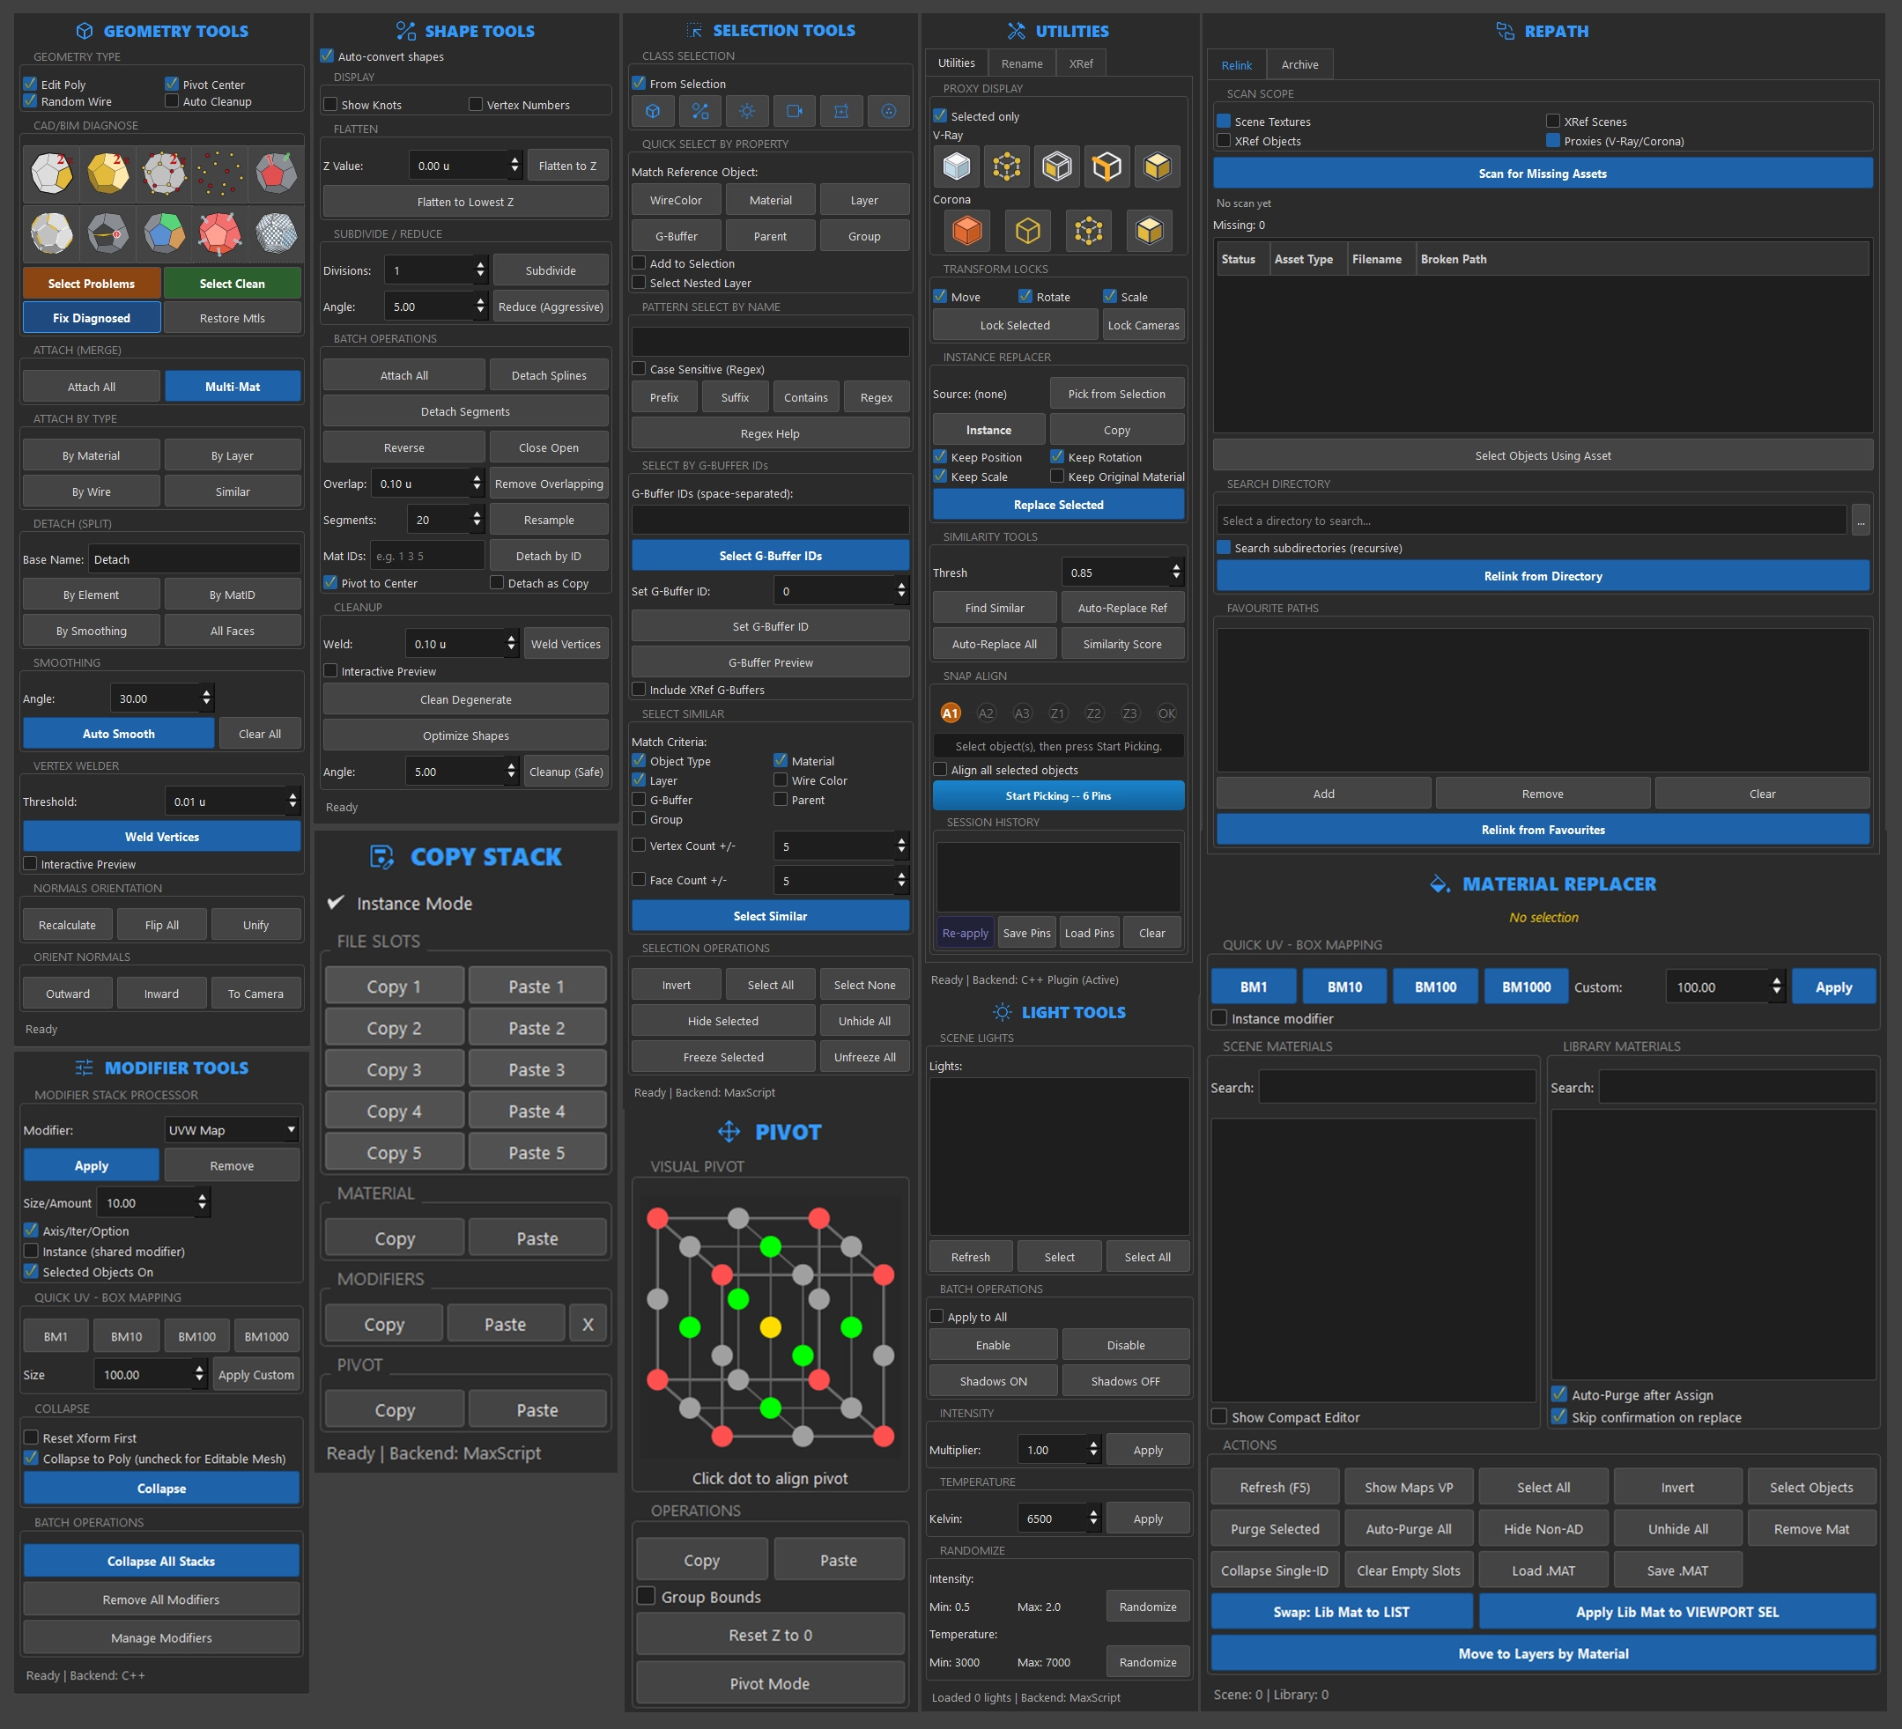Click the Corona yellow wireframe cube proxy icon
This screenshot has width=1902, height=1729.
(x=1027, y=230)
